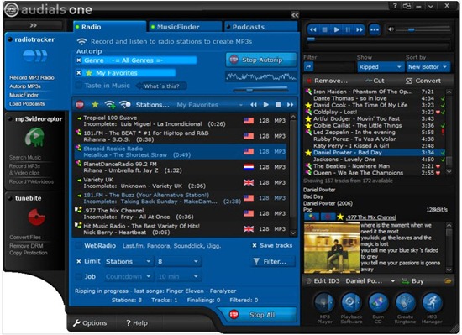
Task: Toggle the Taste in Music checkbox
Action: pos(79,86)
